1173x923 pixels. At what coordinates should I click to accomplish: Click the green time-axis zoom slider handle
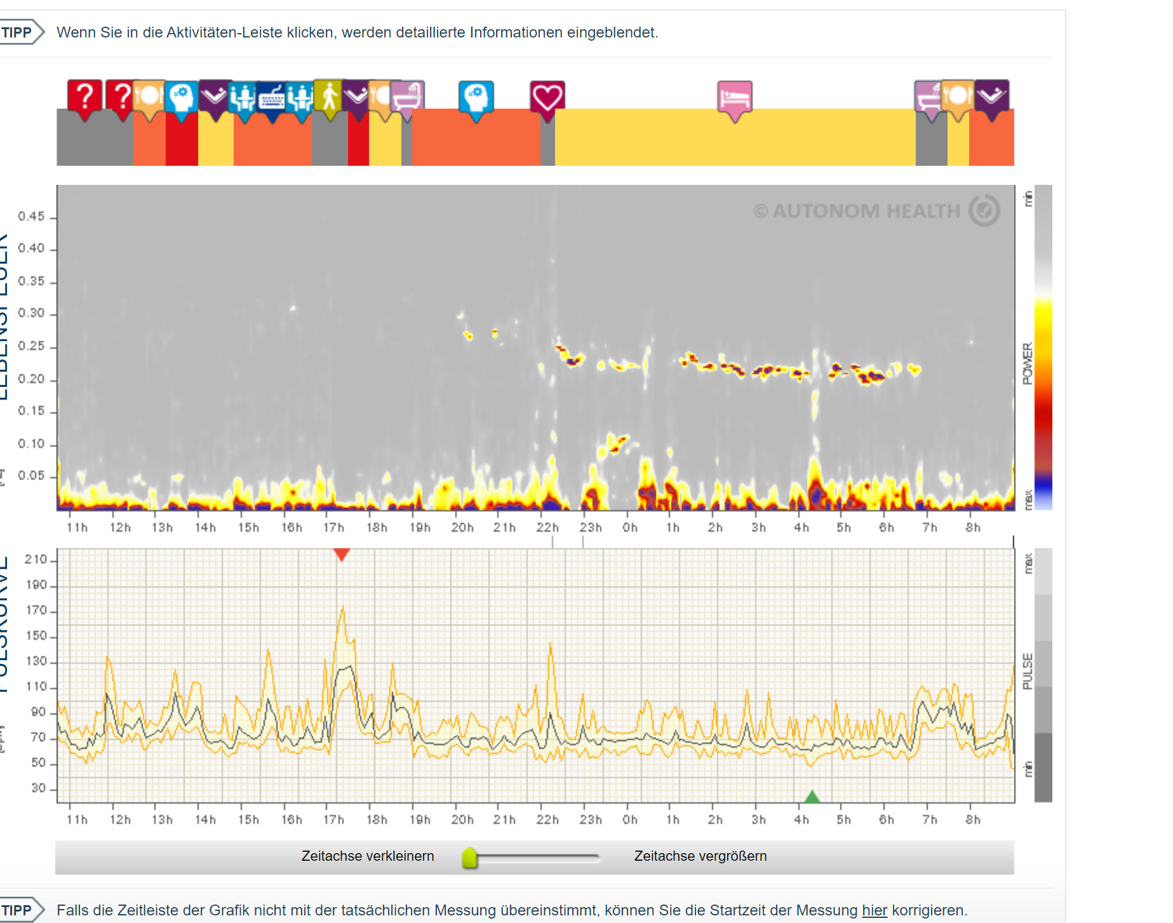point(470,858)
